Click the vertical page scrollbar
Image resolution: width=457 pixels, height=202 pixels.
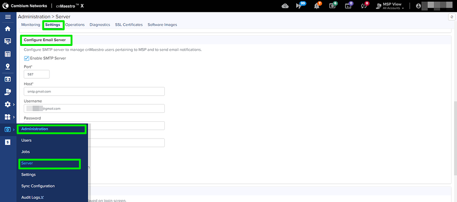[x=455, y=138]
